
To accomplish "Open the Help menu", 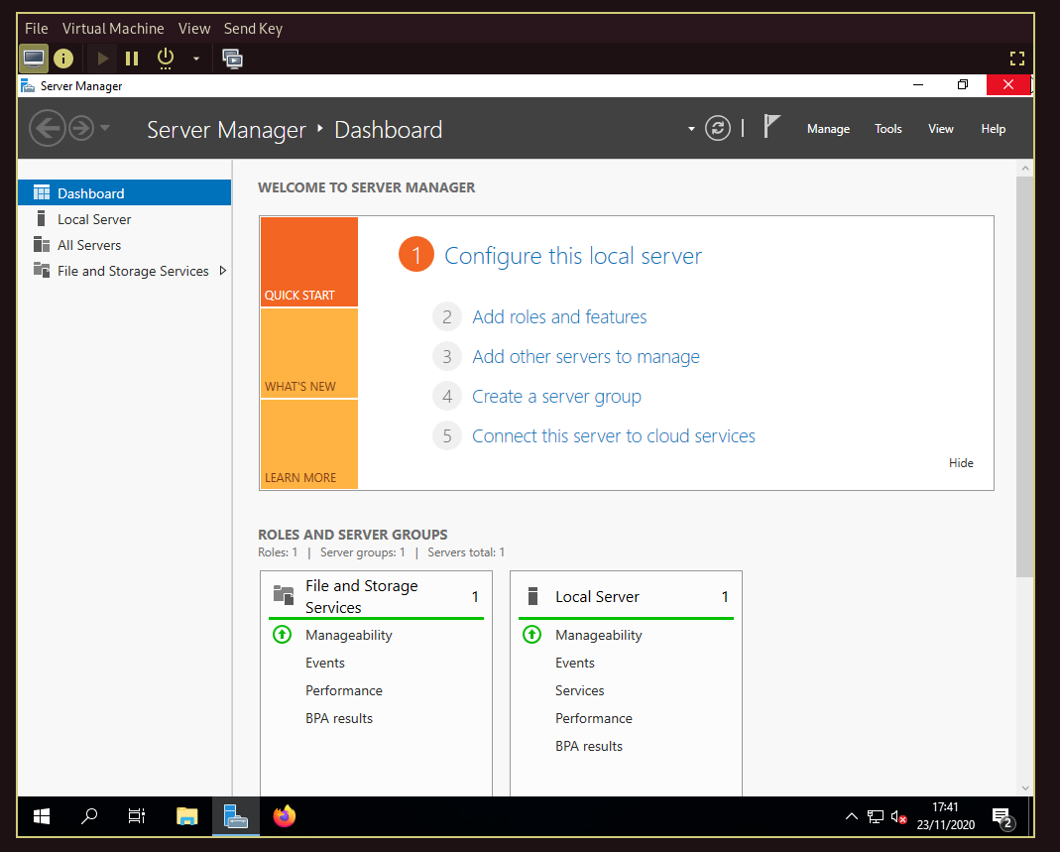I will (x=994, y=129).
